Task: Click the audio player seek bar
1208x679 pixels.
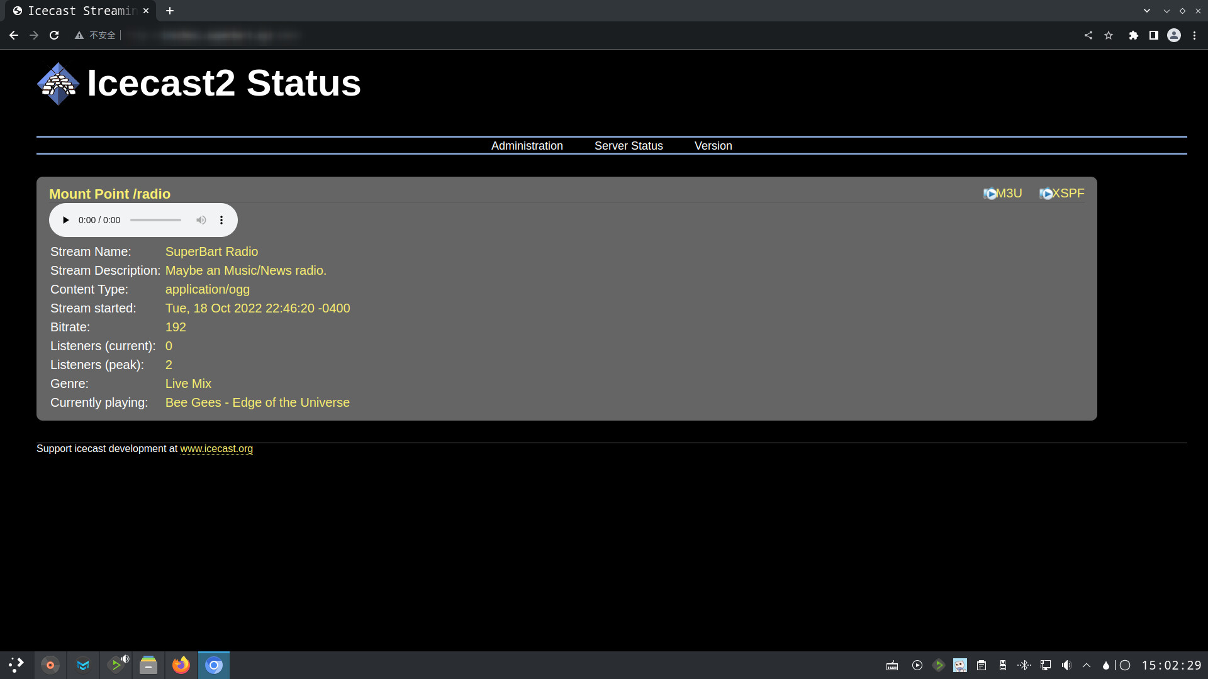Action: point(155,220)
